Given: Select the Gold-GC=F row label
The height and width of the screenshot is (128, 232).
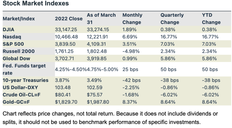Looking at the screenshot, I should (16, 102).
